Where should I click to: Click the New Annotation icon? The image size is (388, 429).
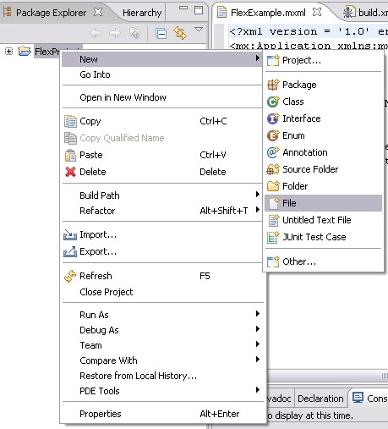tap(273, 152)
